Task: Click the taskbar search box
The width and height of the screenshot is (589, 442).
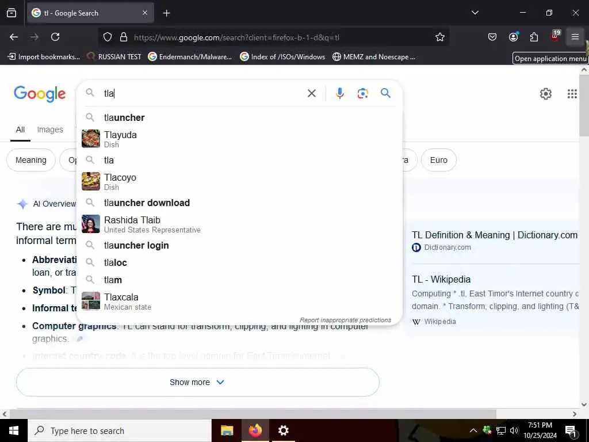Action: (120, 430)
